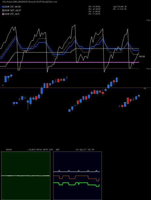151x200 pixels.
Task: Click the 'Pre O: 50.94' value
Action: 94,7
